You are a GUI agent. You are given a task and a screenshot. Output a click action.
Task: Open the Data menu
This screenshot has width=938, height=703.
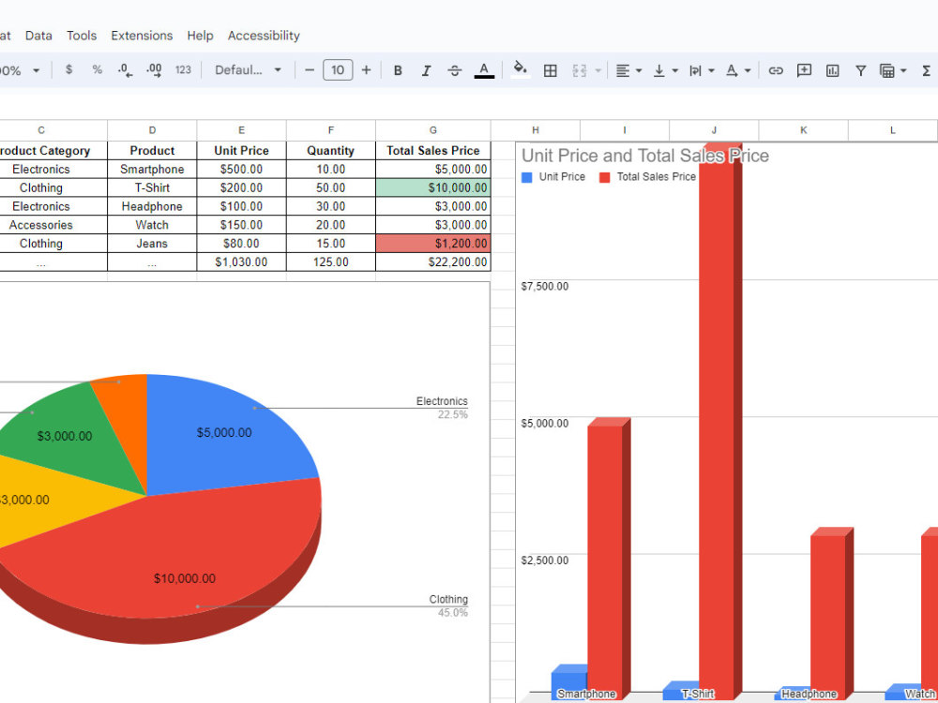[38, 36]
